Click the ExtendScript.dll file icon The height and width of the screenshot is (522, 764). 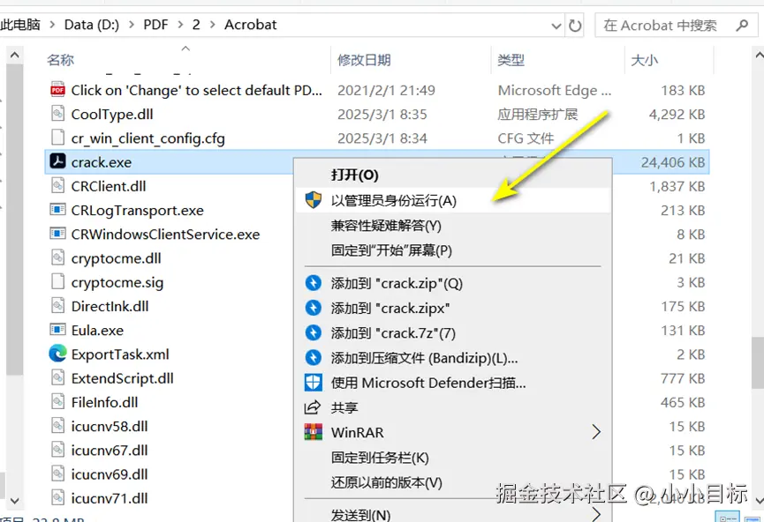(x=57, y=377)
